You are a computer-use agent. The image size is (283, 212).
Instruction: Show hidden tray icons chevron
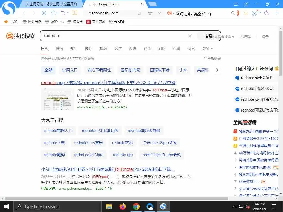coord(234,206)
